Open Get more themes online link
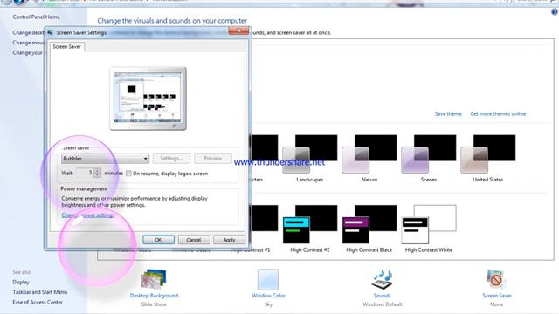 point(498,114)
